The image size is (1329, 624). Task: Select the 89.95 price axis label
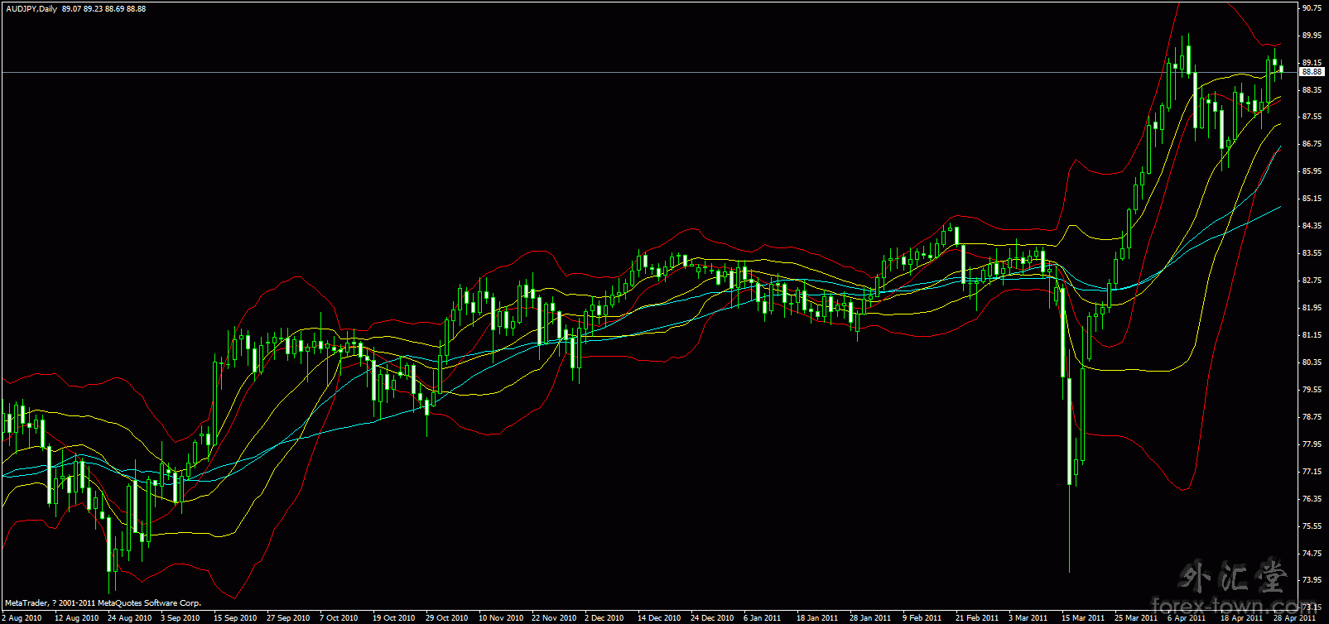1312,36
